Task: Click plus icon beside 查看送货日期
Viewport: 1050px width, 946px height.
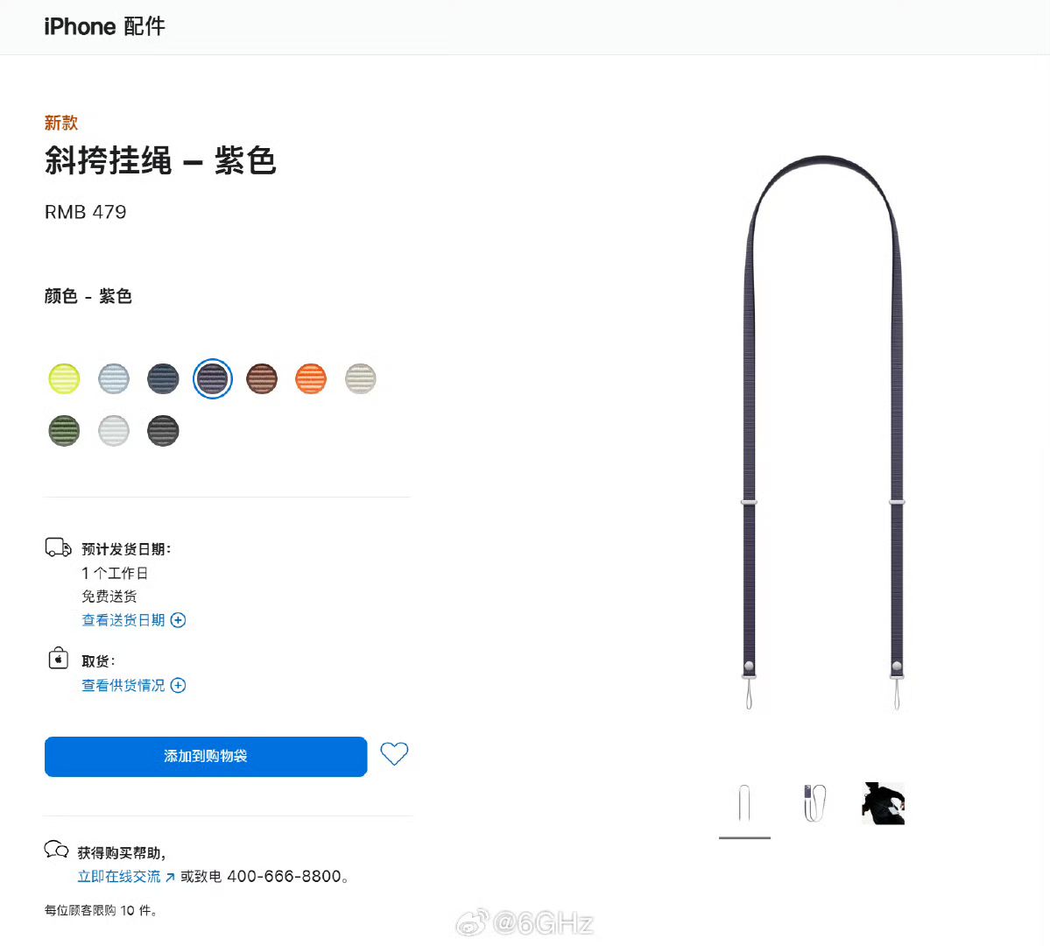Action: [178, 620]
